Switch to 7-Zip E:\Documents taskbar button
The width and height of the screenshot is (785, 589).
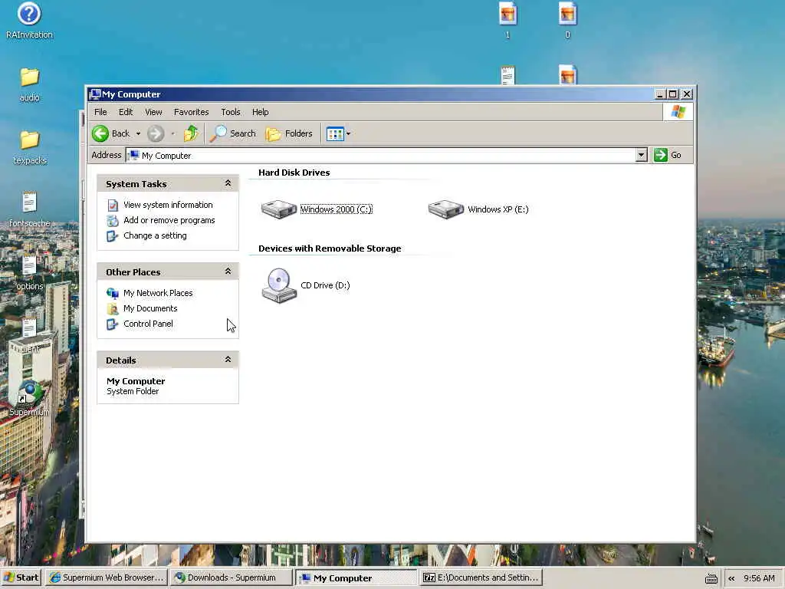[481, 578]
